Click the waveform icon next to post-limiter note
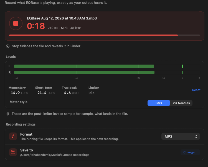Viewport: 208px width, 167px height. tap(7, 114)
